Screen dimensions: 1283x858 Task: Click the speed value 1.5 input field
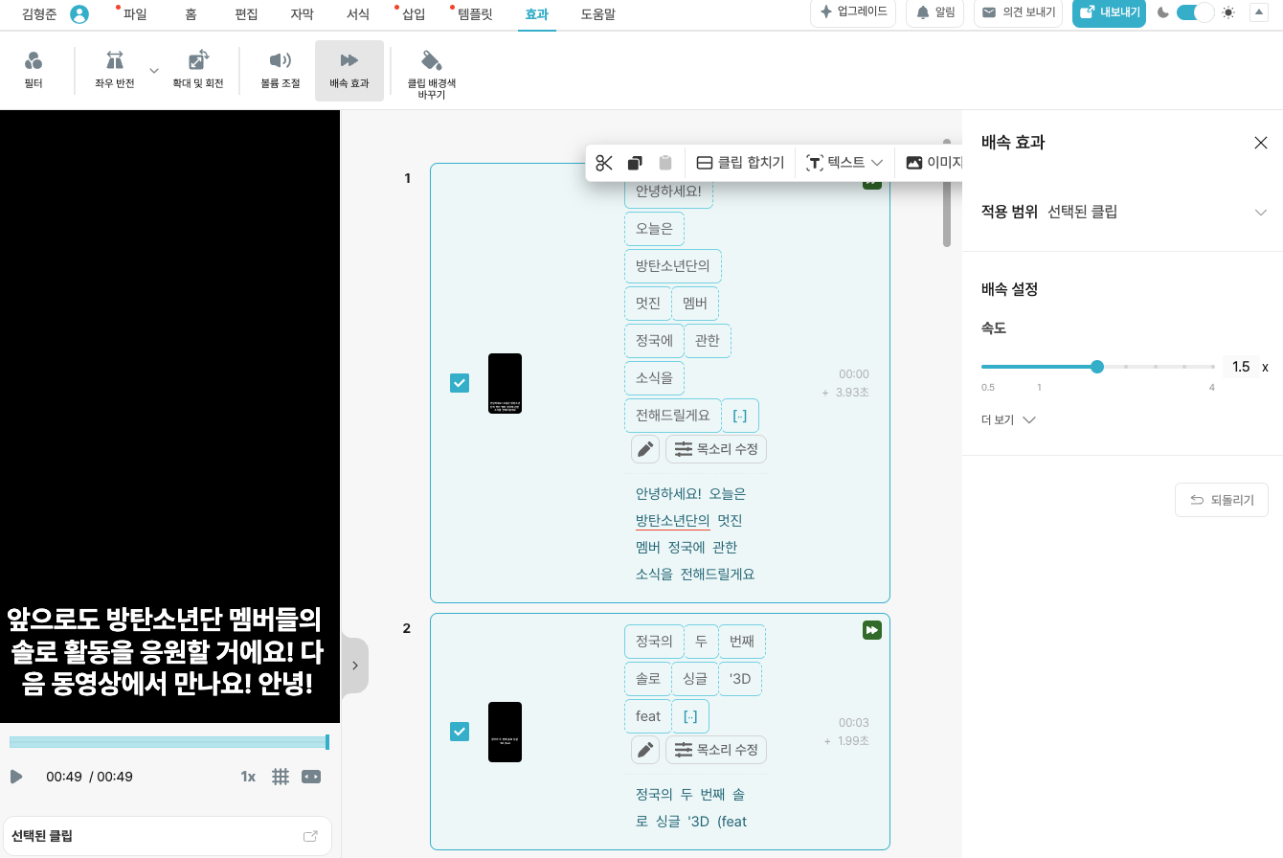pyautogui.click(x=1241, y=367)
